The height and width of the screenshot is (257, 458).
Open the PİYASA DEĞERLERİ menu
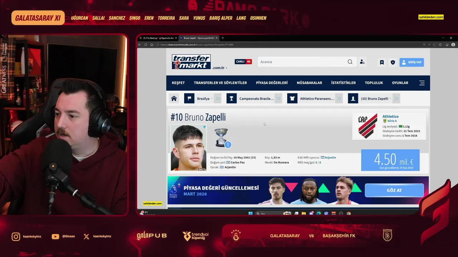click(272, 83)
